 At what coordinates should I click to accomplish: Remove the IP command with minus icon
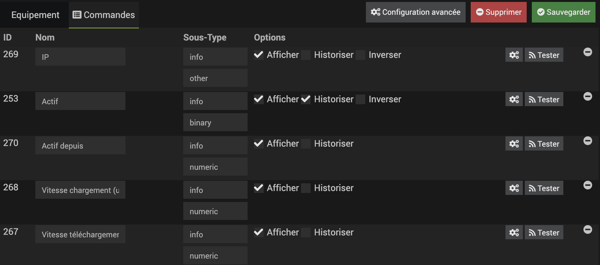(x=587, y=52)
